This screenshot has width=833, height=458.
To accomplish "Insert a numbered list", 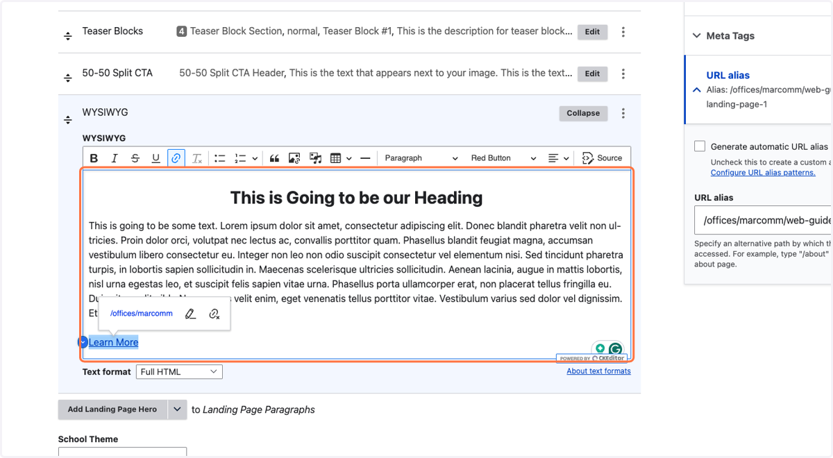I will 240,158.
